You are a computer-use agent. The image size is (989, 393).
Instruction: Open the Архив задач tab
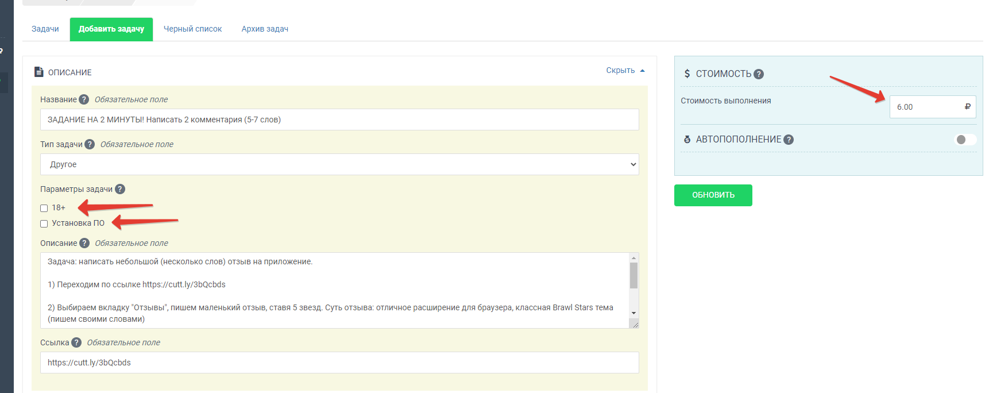(x=265, y=29)
